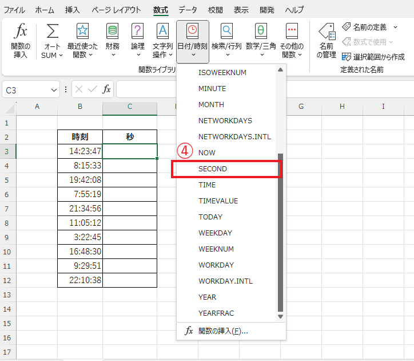Click the オートSUM sigma icon

(x=52, y=31)
